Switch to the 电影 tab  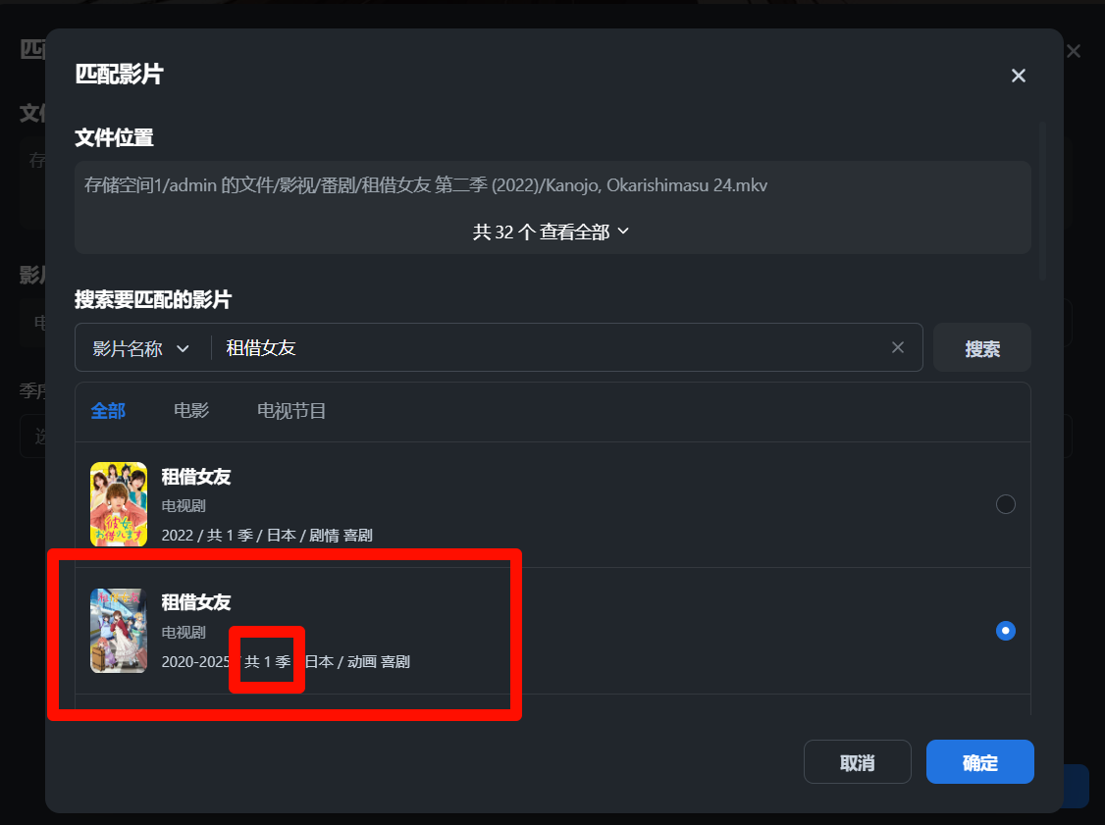191,411
